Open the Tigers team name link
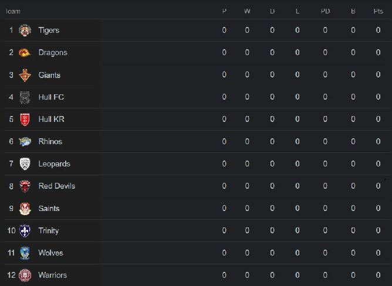This screenshot has height=286, width=392. (49, 30)
